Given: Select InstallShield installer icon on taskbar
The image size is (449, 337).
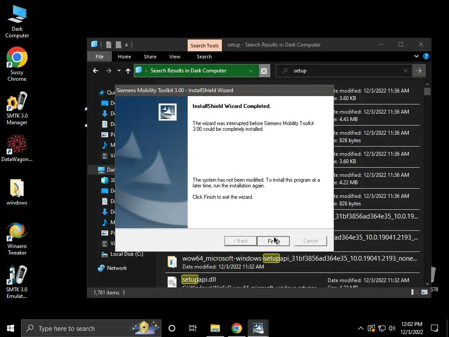Looking at the screenshot, I should (258, 328).
